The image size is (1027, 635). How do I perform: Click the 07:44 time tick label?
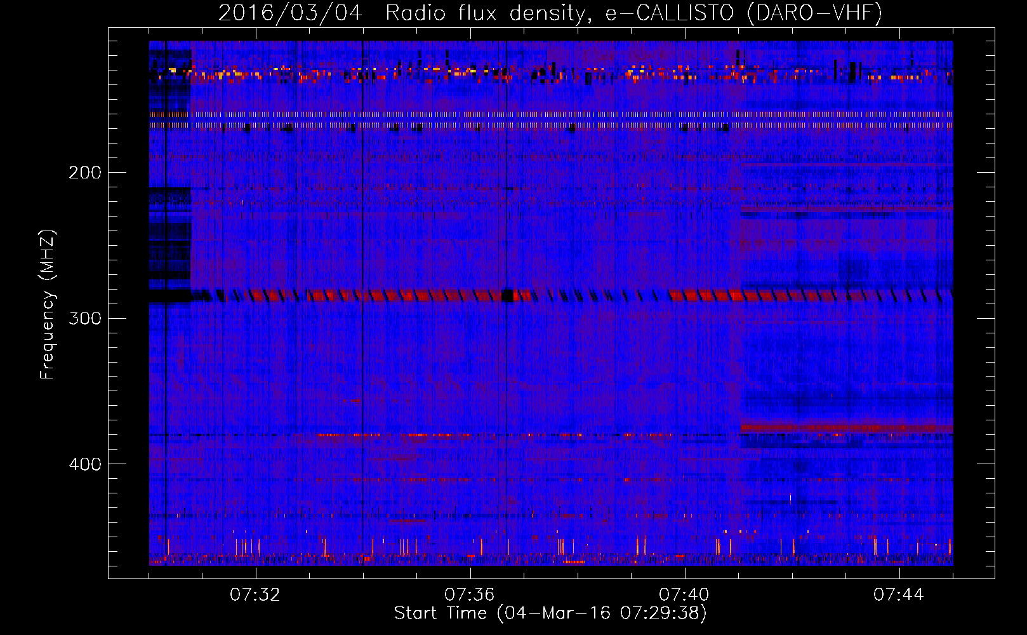[x=899, y=594]
